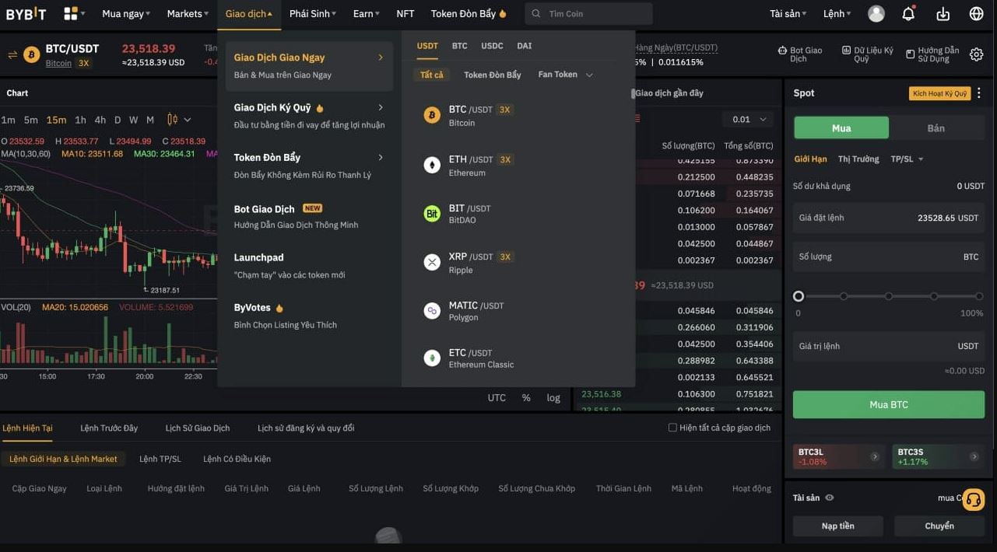Viewport: 997px width, 552px height.
Task: Switch to DAI quote tab
Action: point(525,46)
